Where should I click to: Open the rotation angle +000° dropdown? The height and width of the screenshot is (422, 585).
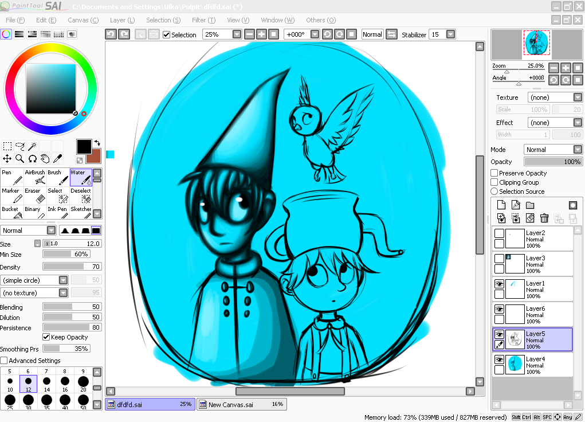click(x=315, y=34)
